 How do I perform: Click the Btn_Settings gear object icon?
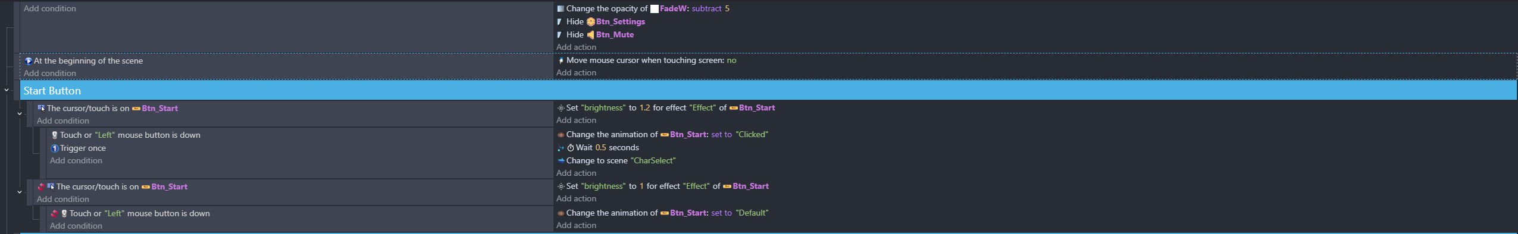coord(591,22)
